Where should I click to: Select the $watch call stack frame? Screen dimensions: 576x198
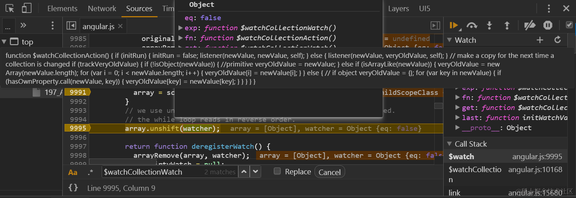click(x=505, y=157)
